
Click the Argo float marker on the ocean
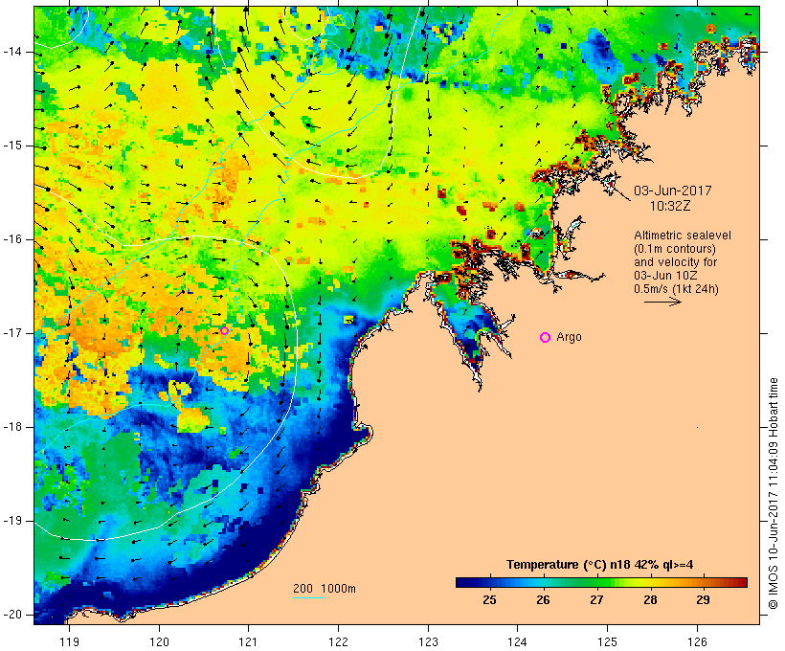[x=224, y=330]
